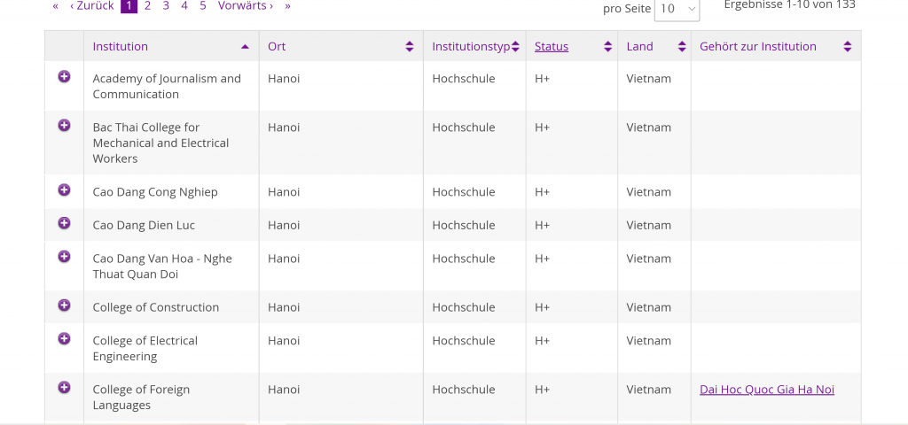Expand details for Academy of Journalism row
The width and height of the screenshot is (908, 425).
pyautogui.click(x=64, y=76)
